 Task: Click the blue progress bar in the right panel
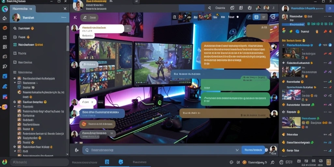[294, 24]
